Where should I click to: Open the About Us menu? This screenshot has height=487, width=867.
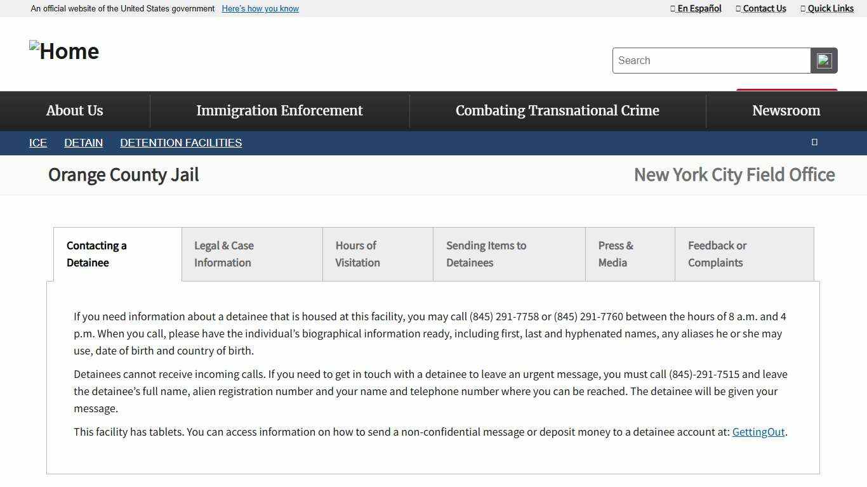[74, 110]
